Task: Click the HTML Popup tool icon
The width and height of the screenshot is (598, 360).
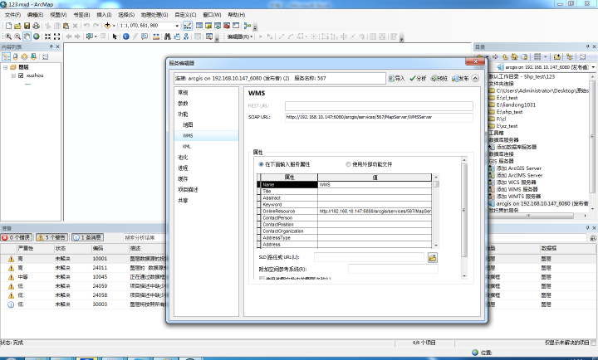Action: point(145,36)
